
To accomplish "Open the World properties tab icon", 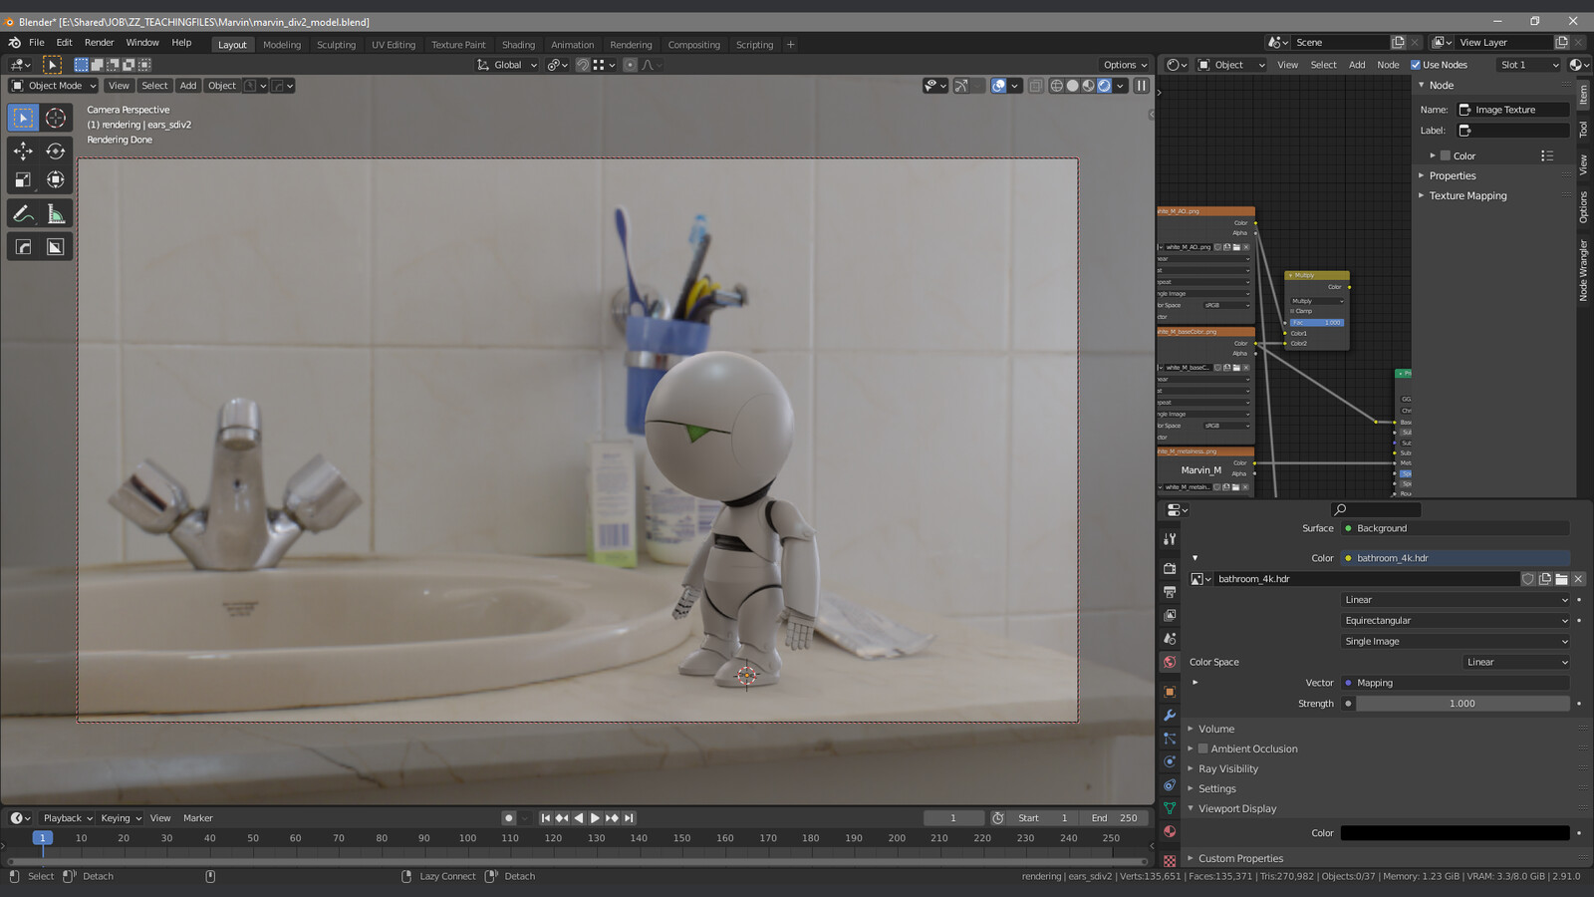I will pos(1170,662).
